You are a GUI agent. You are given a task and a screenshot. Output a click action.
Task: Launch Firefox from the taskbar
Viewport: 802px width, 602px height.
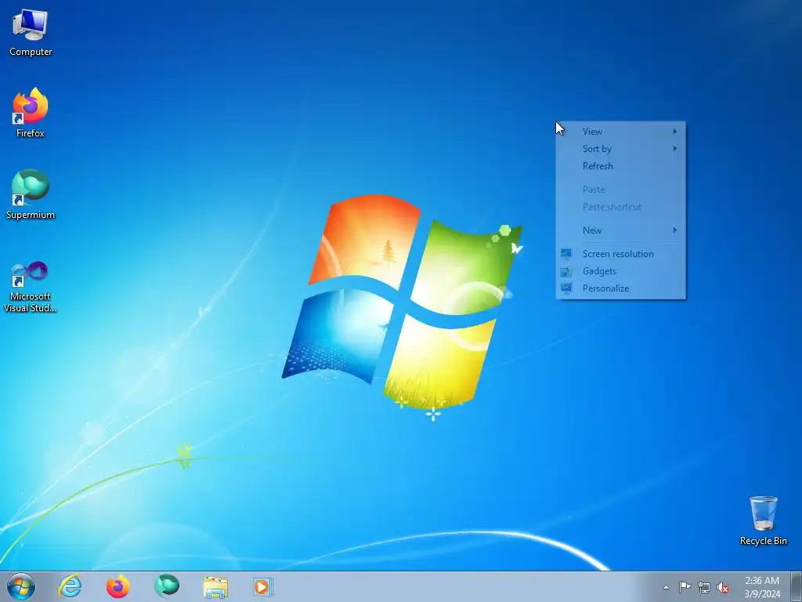[x=117, y=586]
